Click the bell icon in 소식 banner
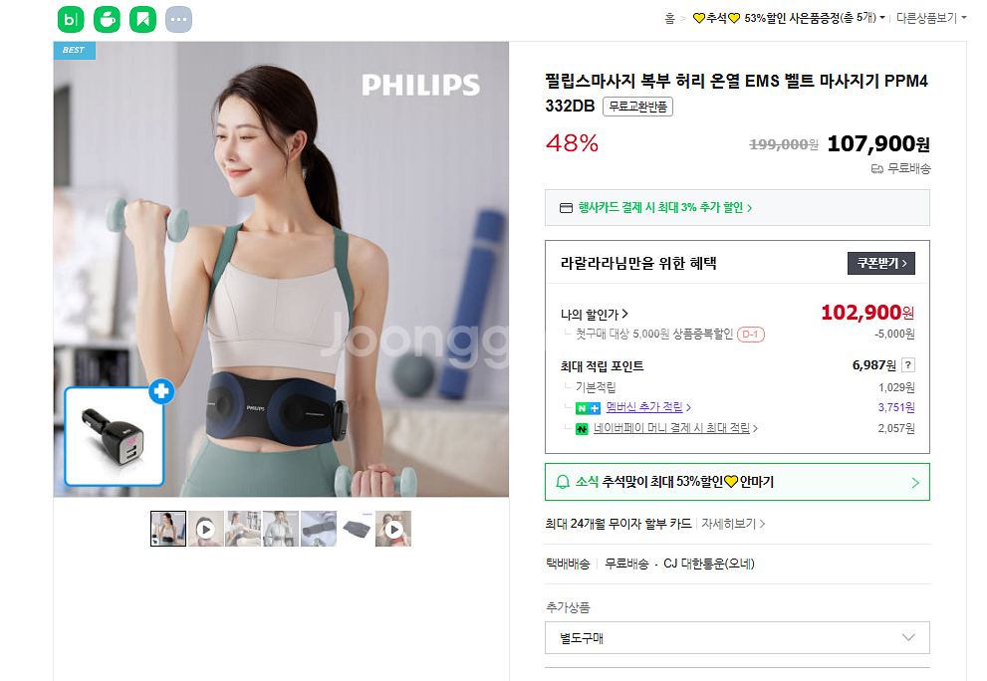 [563, 482]
